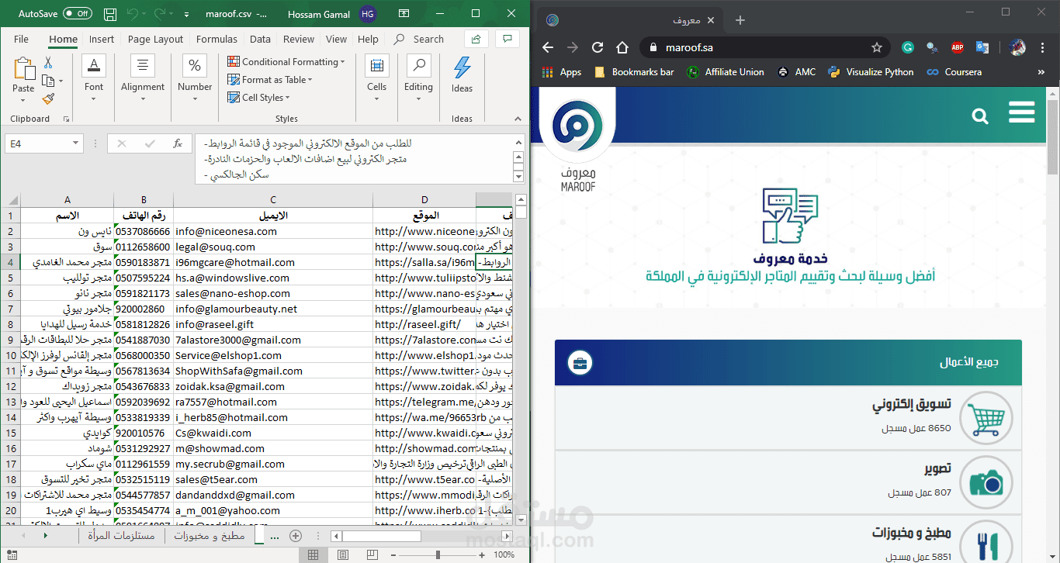Image resolution: width=1060 pixels, height=563 pixels.
Task: Open the File menu in Excel
Action: (x=21, y=39)
